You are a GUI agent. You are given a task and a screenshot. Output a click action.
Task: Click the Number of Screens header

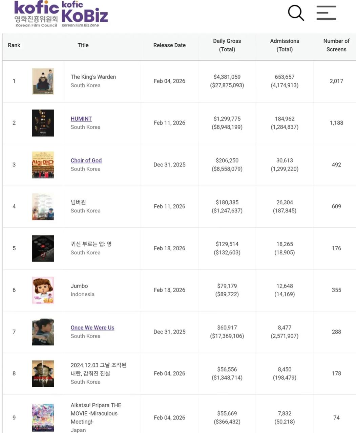pyautogui.click(x=336, y=45)
